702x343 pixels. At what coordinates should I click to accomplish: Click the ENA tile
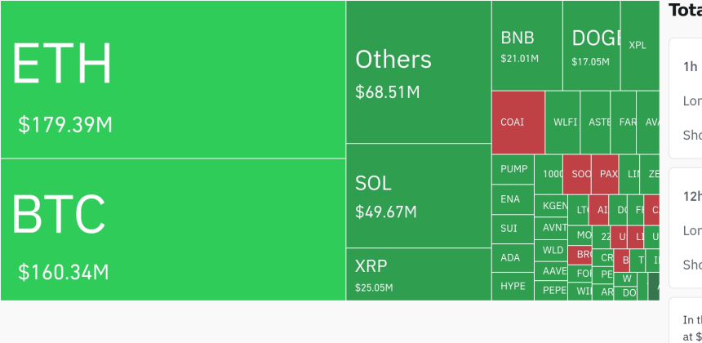[511, 199]
